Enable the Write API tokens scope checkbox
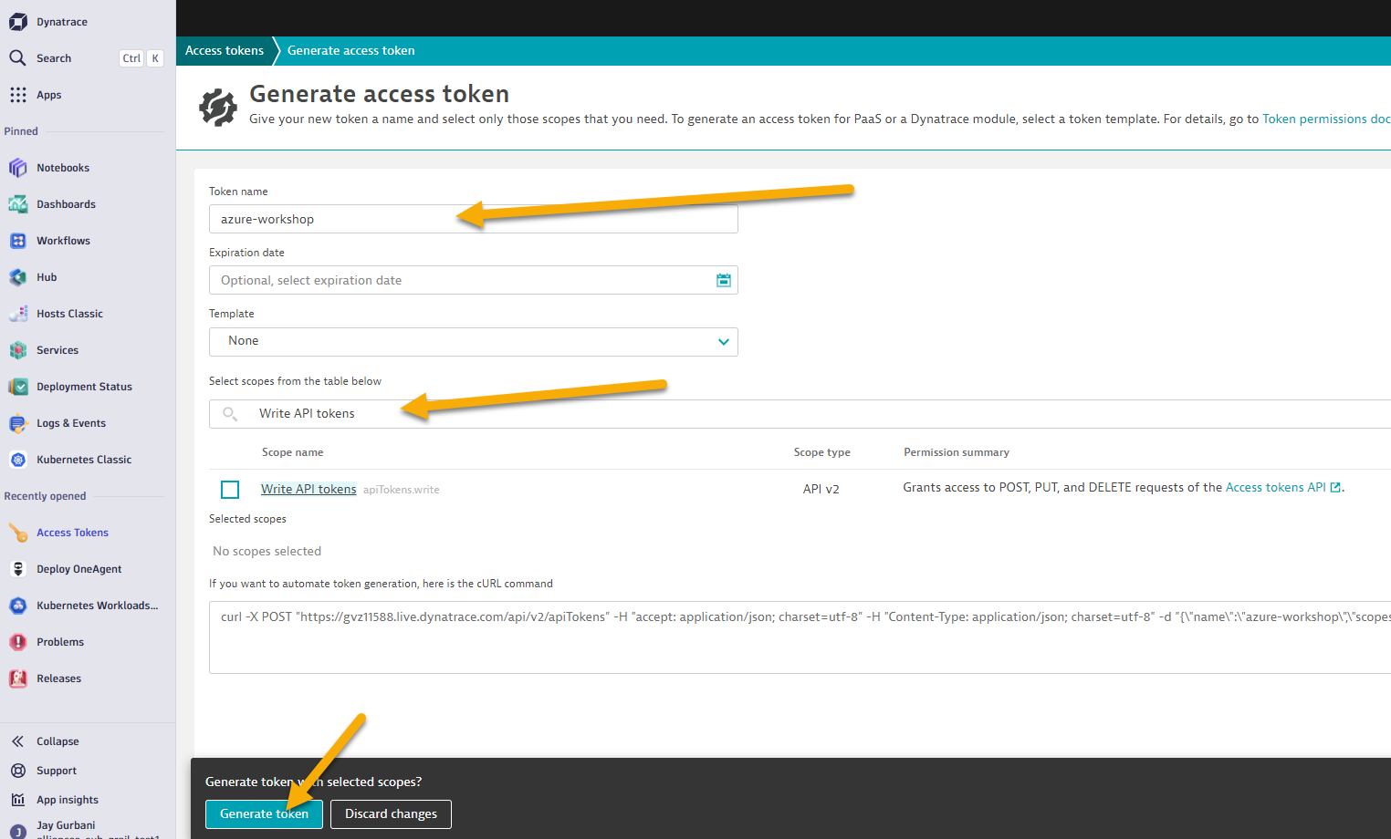Image resolution: width=1391 pixels, height=839 pixels. point(230,490)
